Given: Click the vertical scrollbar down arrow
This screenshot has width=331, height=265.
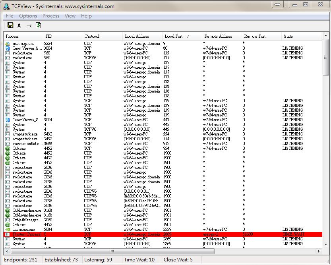Looking at the screenshot, I should point(326,244).
